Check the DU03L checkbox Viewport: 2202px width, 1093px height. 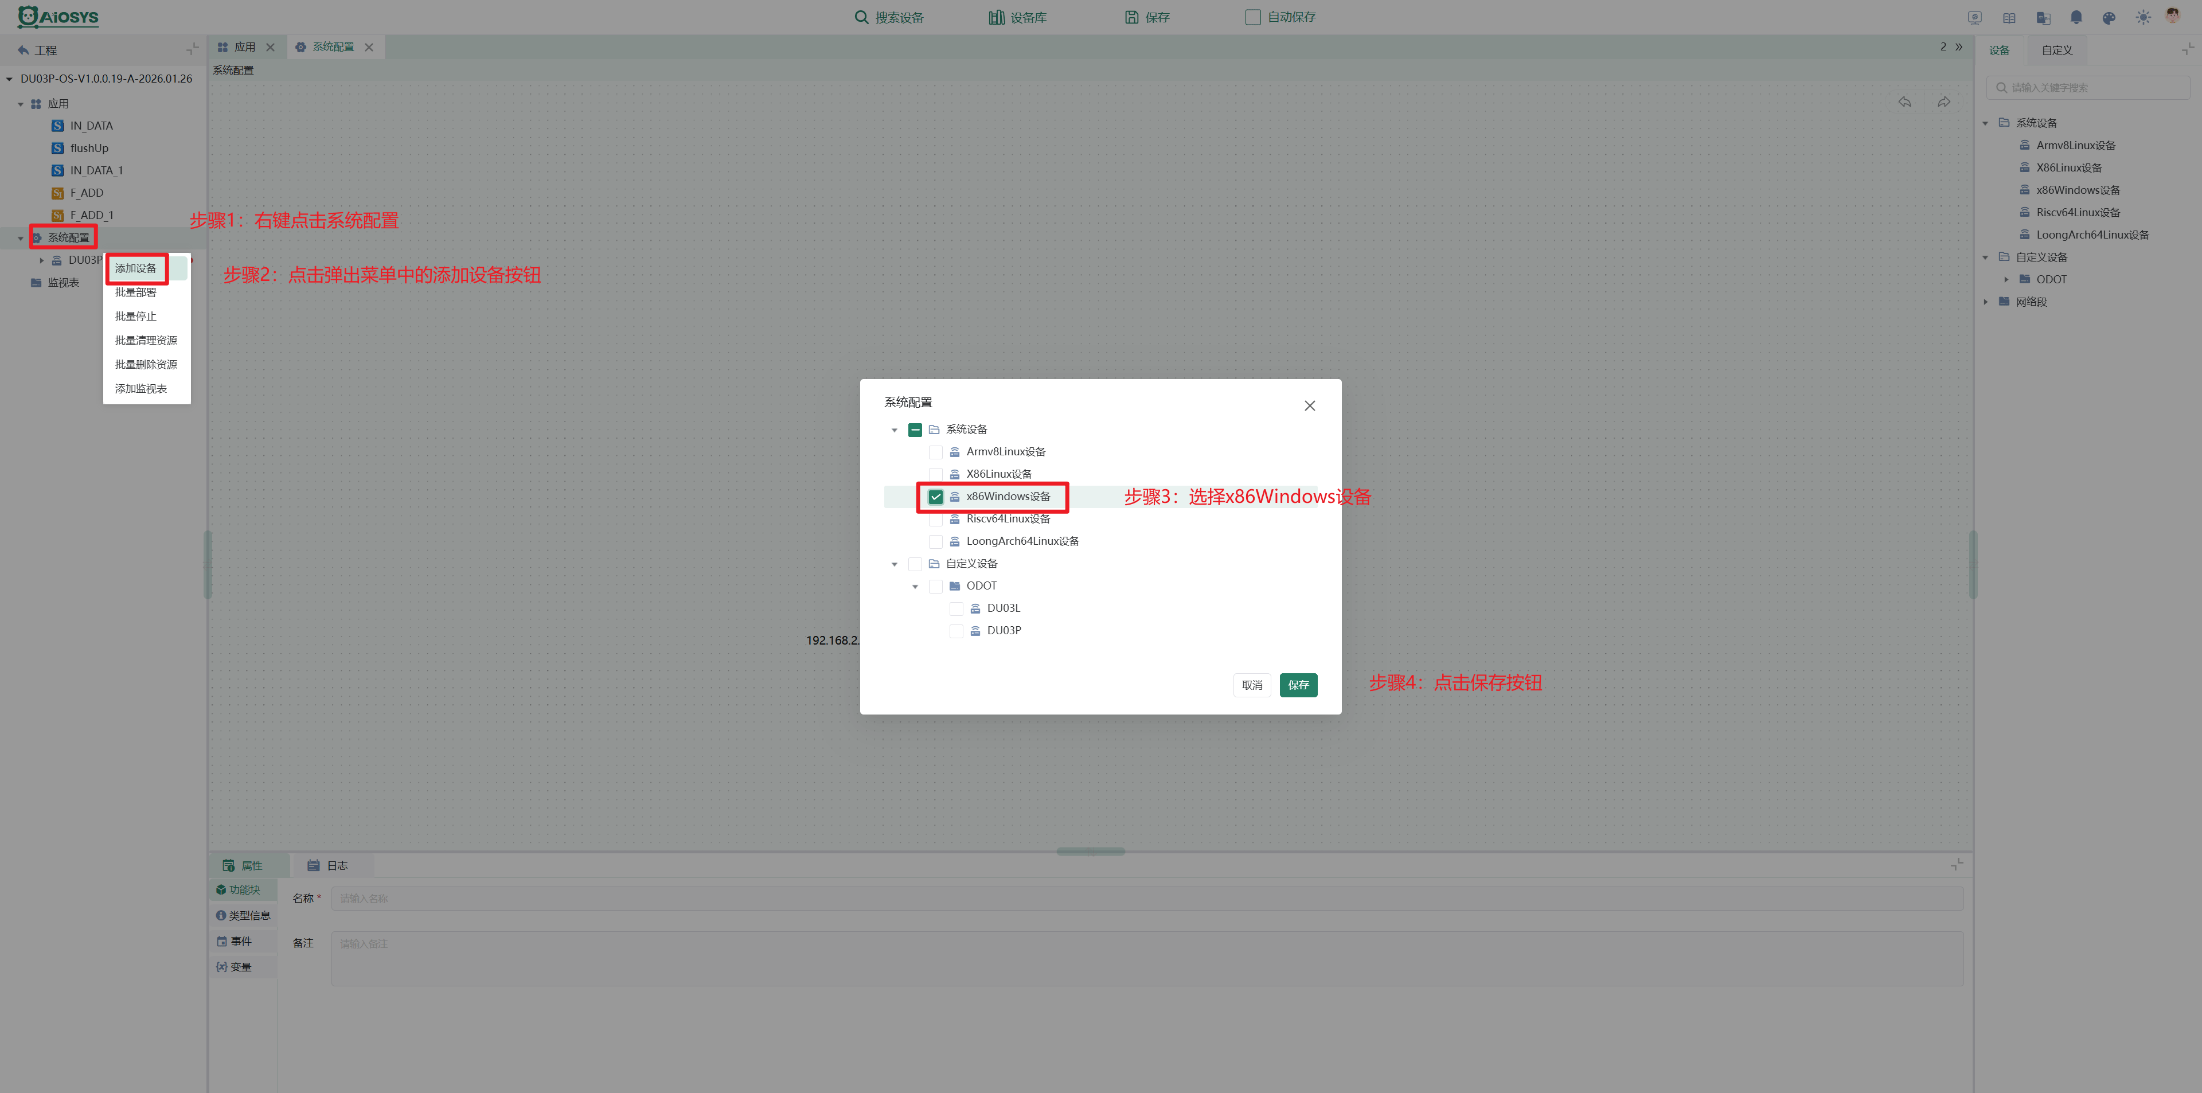coord(956,608)
